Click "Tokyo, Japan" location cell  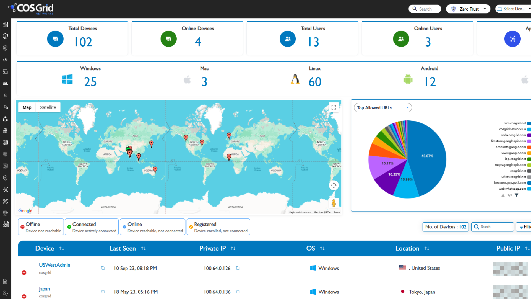click(422, 292)
